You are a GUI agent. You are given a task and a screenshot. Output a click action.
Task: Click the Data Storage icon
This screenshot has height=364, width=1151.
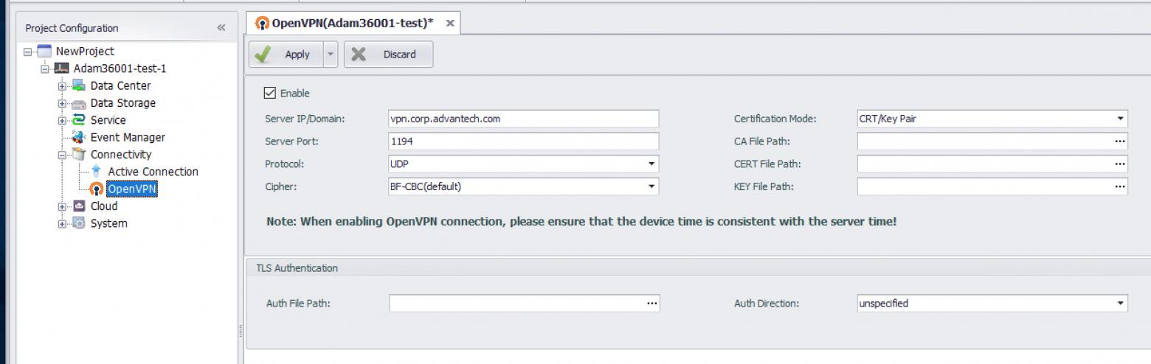pyautogui.click(x=78, y=103)
